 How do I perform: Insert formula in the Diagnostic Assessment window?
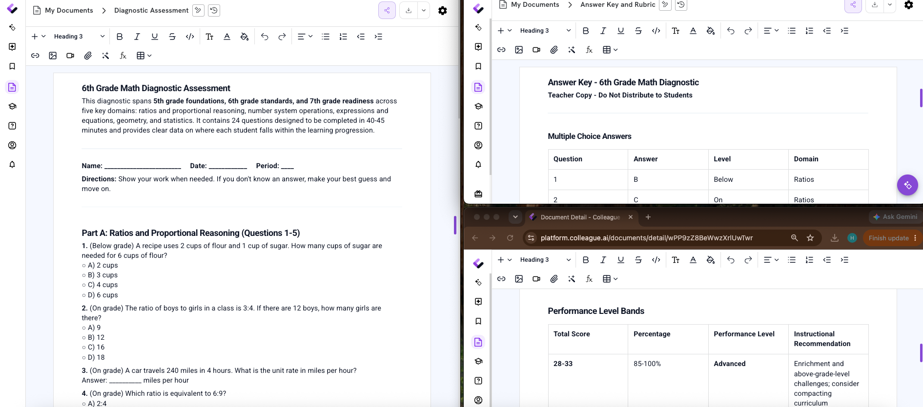click(x=123, y=56)
